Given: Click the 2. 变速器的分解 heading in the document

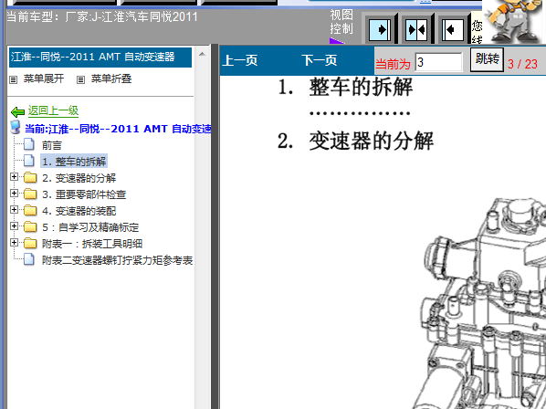Looking at the screenshot, I should (355, 141).
